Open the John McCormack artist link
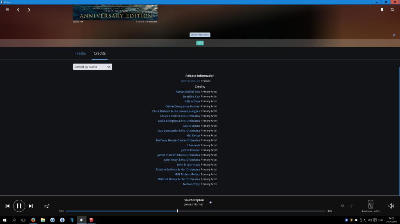Image resolution: width=400 pixels, height=224 pixels. pyautogui.click(x=188, y=165)
